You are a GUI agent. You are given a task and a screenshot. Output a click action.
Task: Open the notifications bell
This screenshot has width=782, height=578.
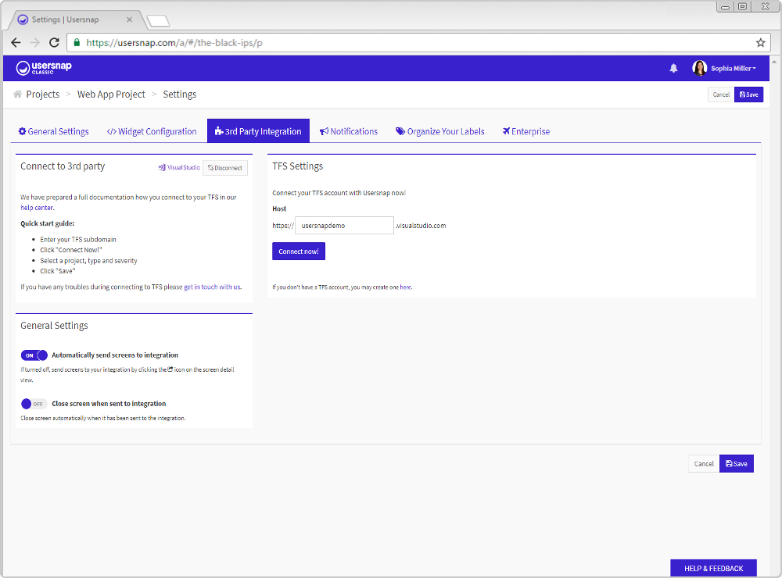(x=673, y=68)
